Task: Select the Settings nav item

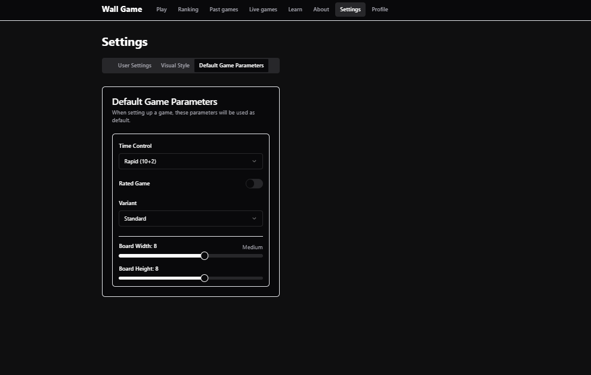Action: 350,10
